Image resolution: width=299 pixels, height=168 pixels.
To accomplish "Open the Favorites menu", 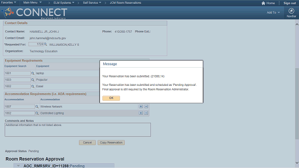I will 8,3.
